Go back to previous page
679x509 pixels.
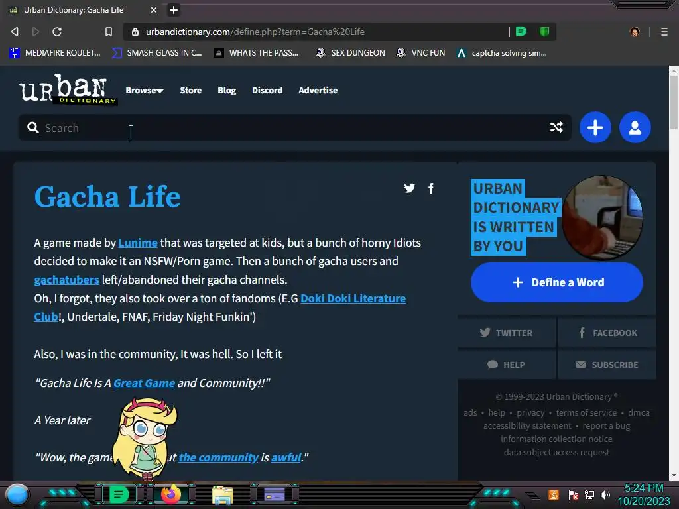click(x=15, y=32)
